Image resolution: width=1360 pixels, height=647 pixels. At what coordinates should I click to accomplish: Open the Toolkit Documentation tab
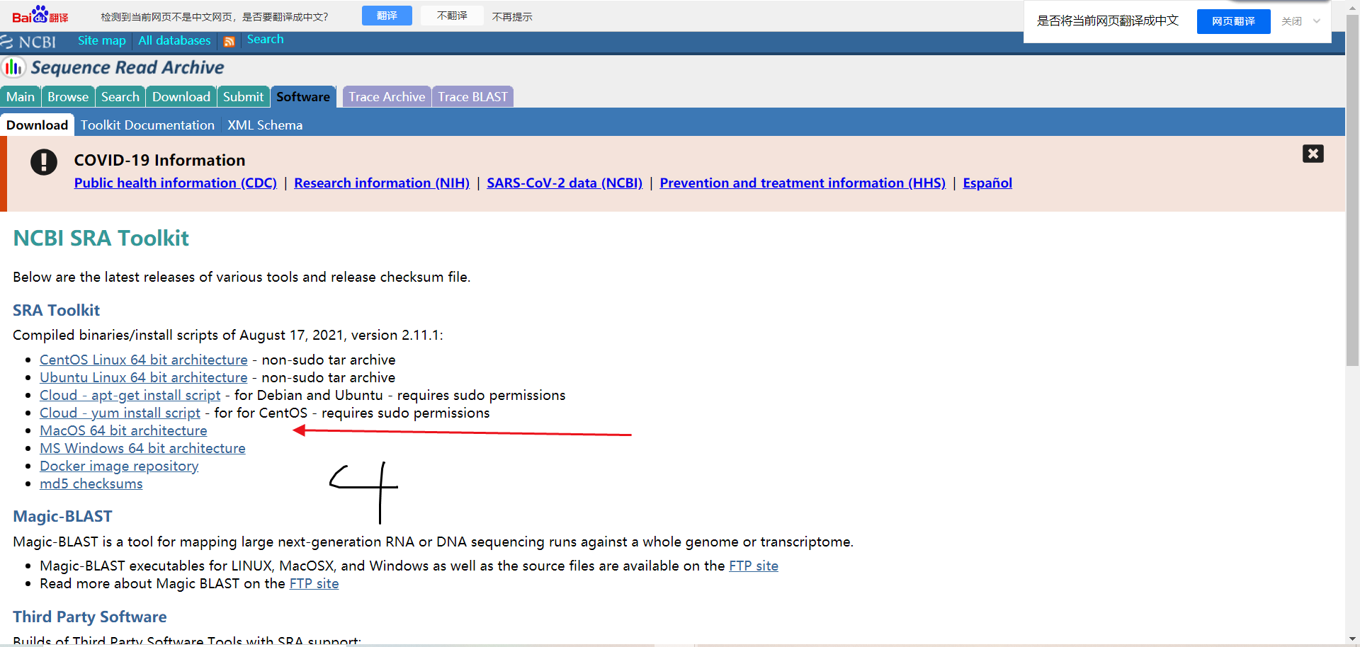(x=147, y=125)
